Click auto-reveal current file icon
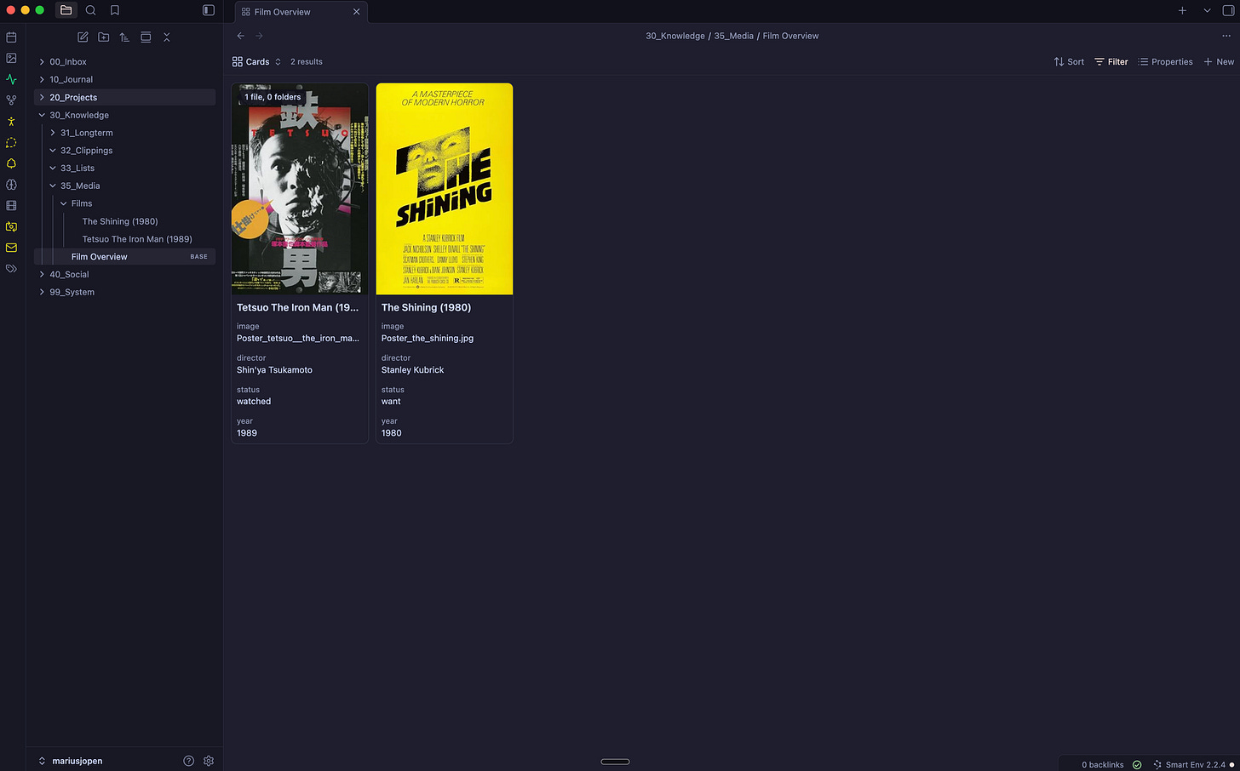The height and width of the screenshot is (771, 1240). (x=146, y=37)
